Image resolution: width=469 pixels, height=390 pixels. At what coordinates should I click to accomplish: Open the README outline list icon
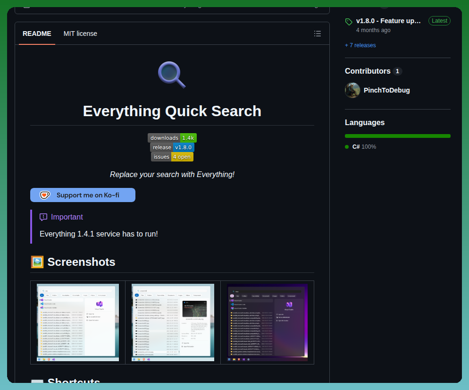(318, 34)
